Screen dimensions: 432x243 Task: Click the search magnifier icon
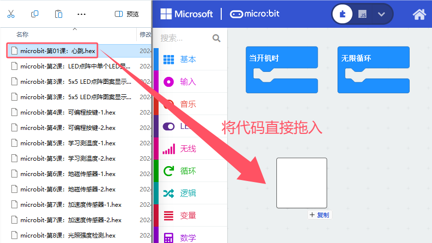(x=217, y=38)
